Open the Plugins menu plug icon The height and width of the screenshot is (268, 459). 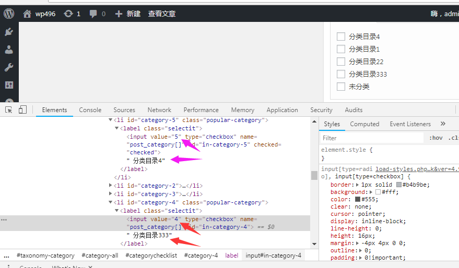9,32
